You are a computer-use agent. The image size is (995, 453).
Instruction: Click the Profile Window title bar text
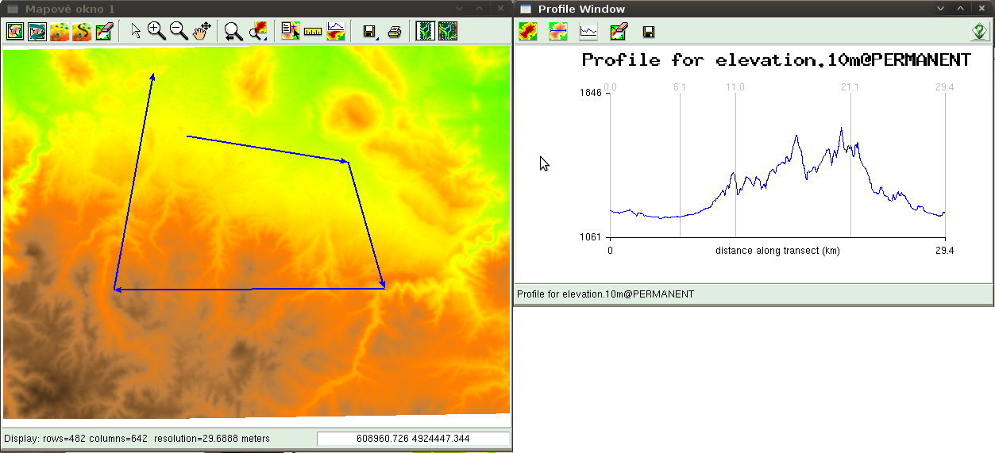[581, 9]
